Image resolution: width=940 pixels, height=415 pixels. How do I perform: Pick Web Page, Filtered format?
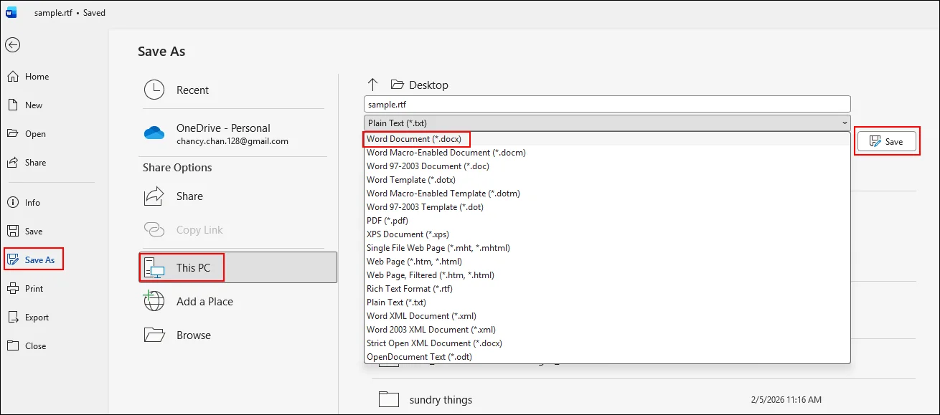pyautogui.click(x=607, y=275)
